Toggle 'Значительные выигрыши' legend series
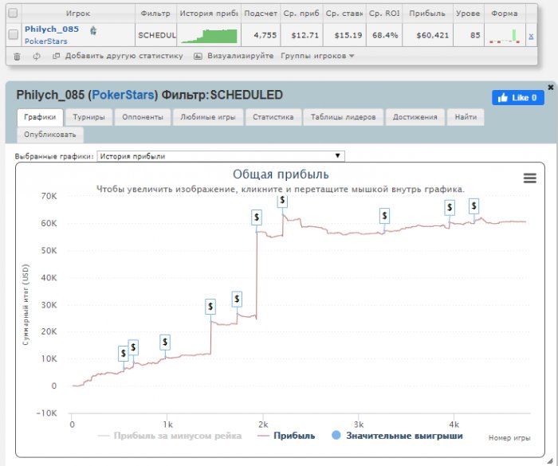The image size is (558, 466). [397, 436]
